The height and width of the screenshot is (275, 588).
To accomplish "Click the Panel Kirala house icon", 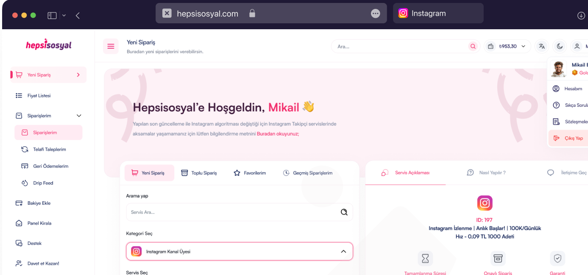I will pyautogui.click(x=19, y=223).
